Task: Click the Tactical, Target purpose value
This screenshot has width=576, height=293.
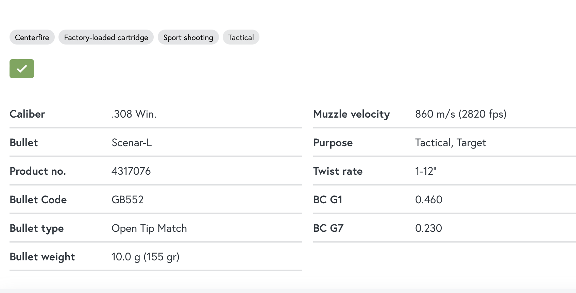Action: tap(451, 142)
